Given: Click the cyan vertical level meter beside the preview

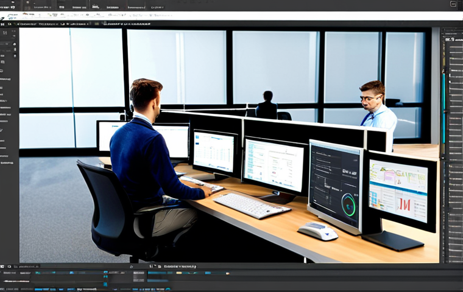Looking at the screenshot, I should point(444,108).
